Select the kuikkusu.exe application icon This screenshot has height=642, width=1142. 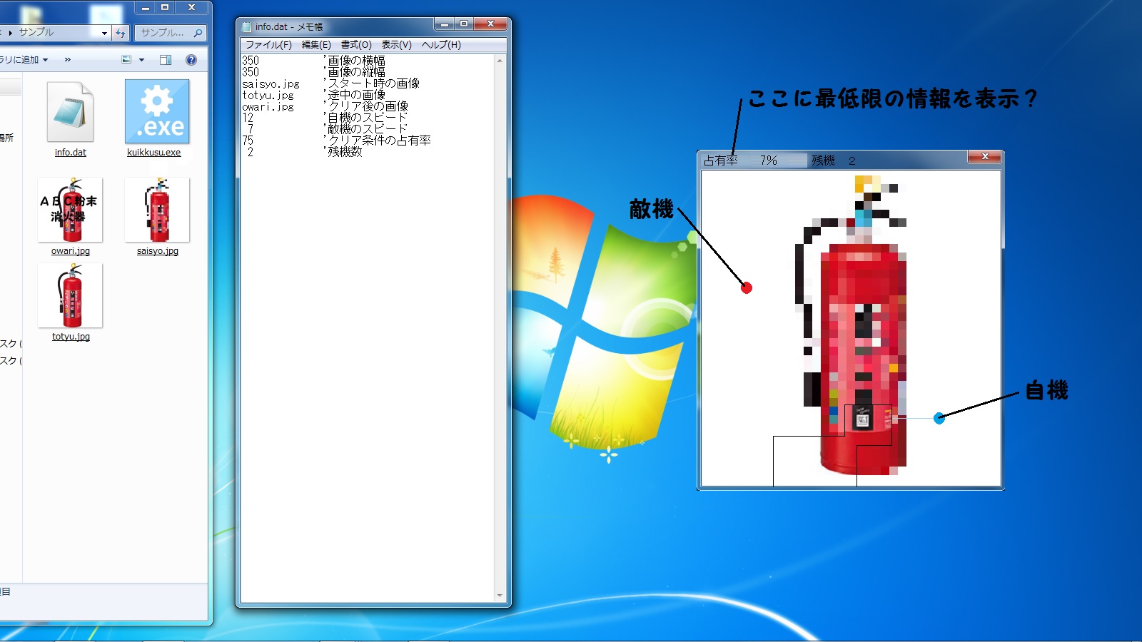(157, 111)
